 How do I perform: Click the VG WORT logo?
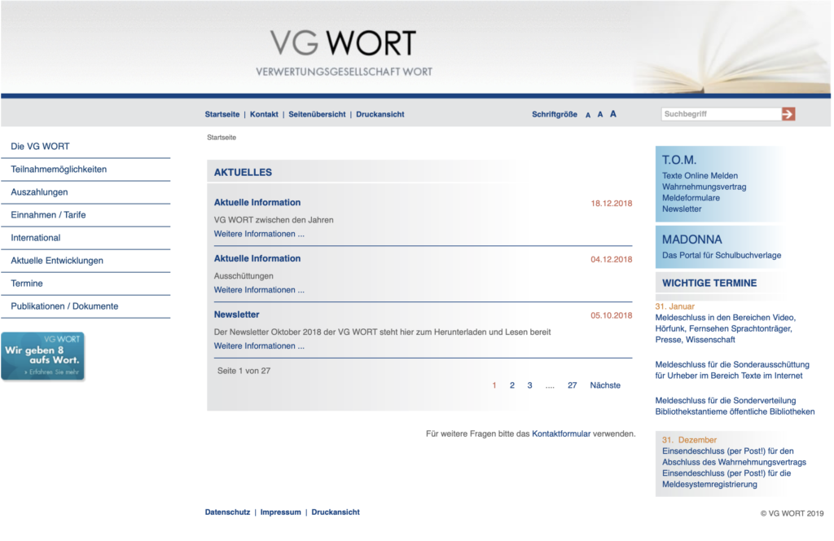[344, 53]
